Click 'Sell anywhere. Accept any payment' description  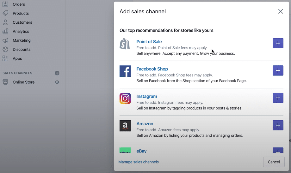(186, 53)
